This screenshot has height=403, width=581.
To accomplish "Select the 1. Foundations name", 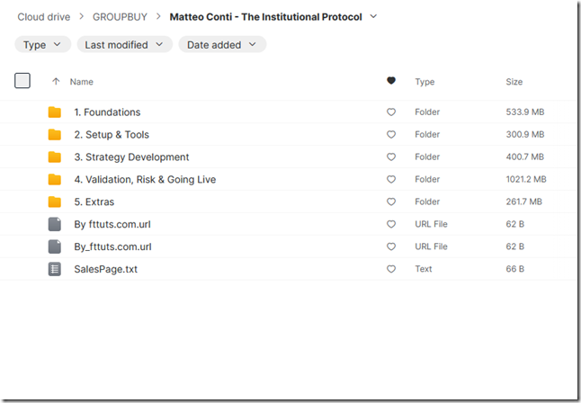I will click(107, 112).
